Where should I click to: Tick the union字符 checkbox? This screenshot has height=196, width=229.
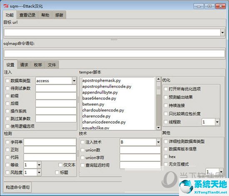point(82,157)
